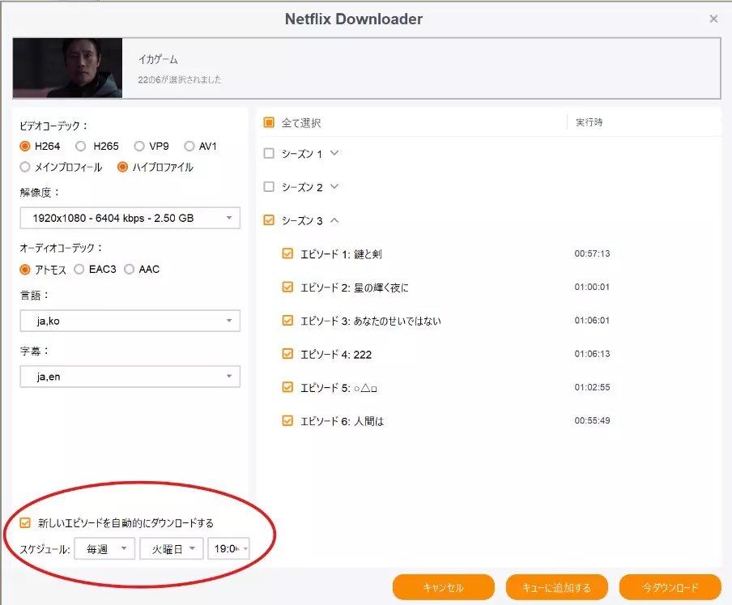Uncheck エピソード 4: 222
732x605 pixels.
tap(287, 354)
